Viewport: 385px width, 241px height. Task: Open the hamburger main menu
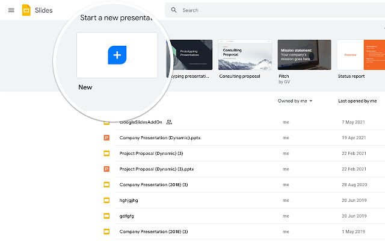pyautogui.click(x=11, y=10)
